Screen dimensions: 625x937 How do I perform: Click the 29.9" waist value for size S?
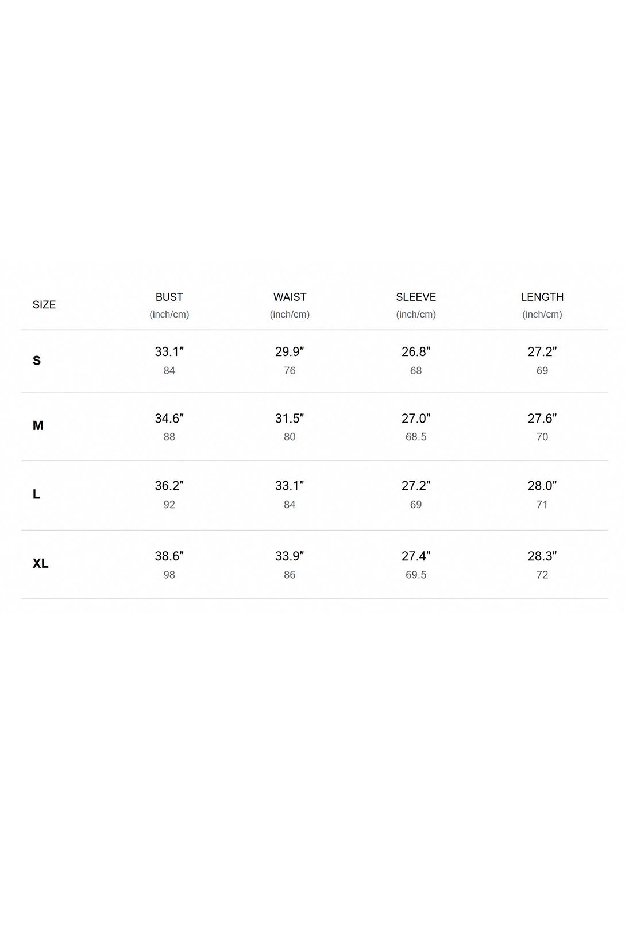tap(290, 351)
